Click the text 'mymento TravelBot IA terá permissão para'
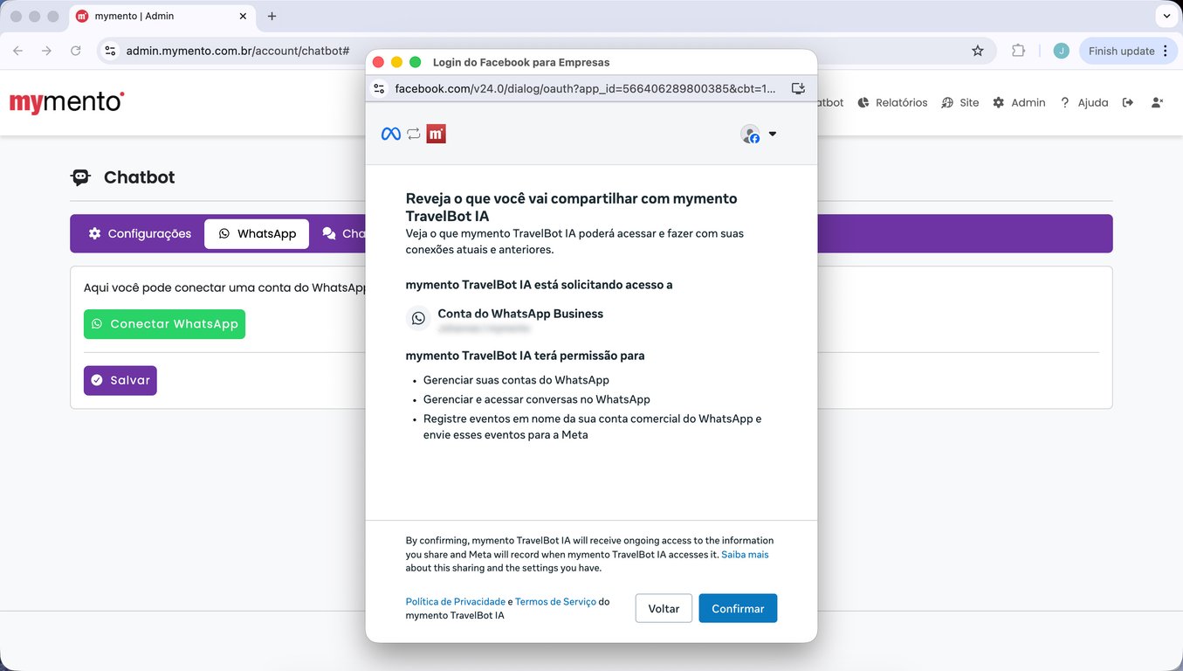 (x=526, y=356)
